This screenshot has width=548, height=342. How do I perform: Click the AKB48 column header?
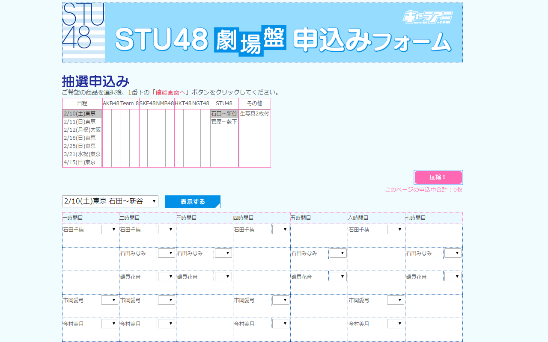coord(111,103)
